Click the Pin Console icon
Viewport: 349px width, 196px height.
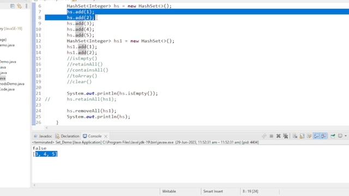click(x=333, y=136)
